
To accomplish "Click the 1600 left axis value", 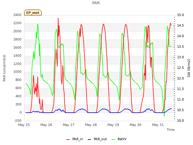I will click(x=17, y=47).
